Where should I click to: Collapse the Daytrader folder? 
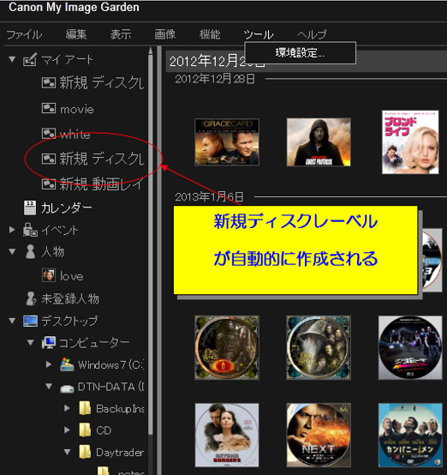pyautogui.click(x=67, y=453)
